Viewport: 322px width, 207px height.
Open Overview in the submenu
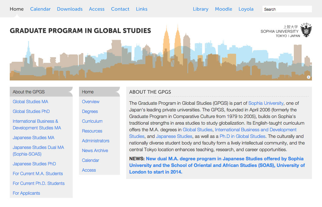[x=91, y=102]
